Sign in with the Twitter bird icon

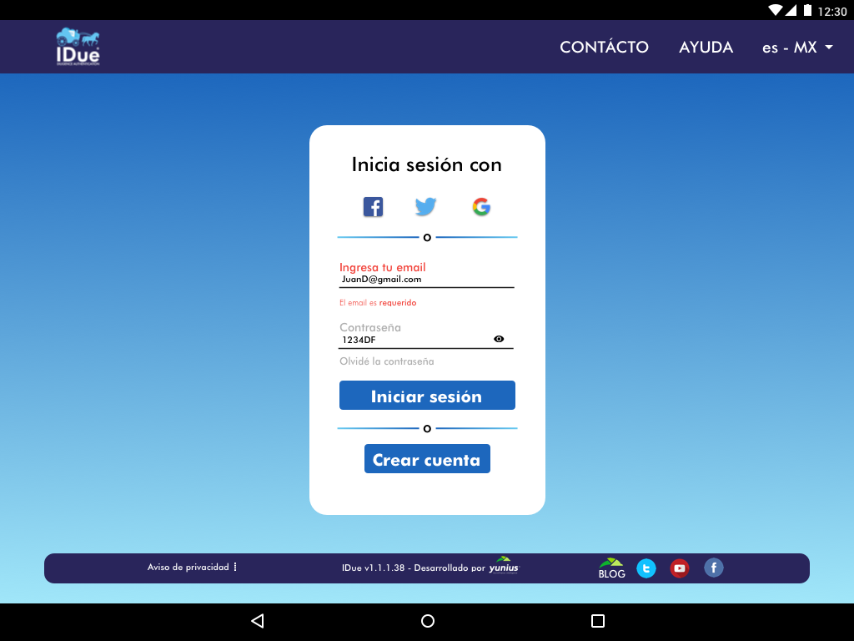[x=425, y=207]
